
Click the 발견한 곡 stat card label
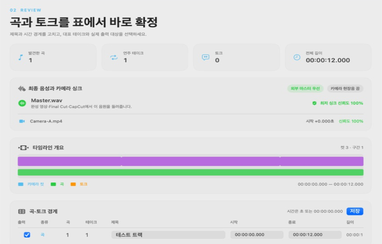tap(36, 53)
